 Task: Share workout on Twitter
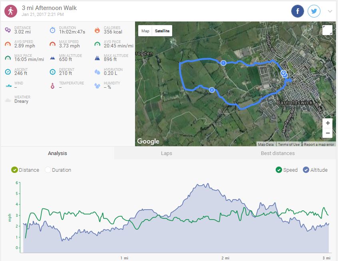[x=314, y=11]
